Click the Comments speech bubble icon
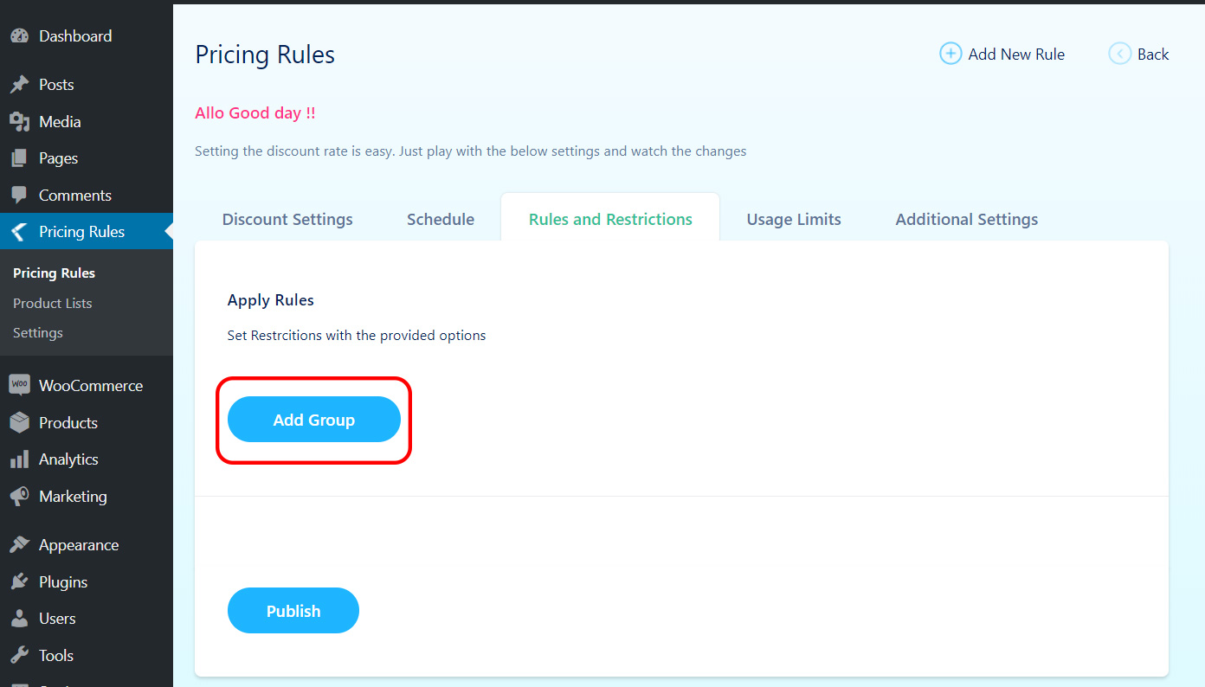This screenshot has height=687, width=1205. pyautogui.click(x=19, y=196)
